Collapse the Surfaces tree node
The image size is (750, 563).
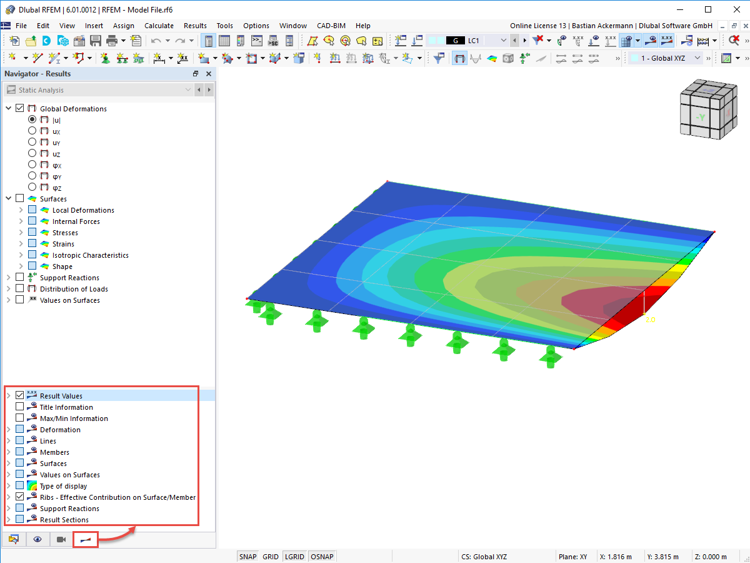9,198
